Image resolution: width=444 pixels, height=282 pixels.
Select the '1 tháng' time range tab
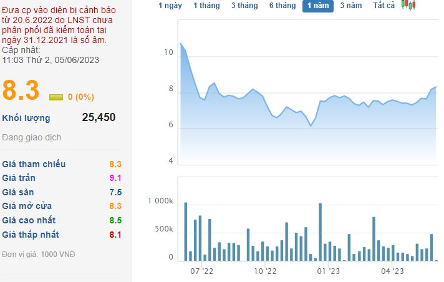[x=206, y=6]
